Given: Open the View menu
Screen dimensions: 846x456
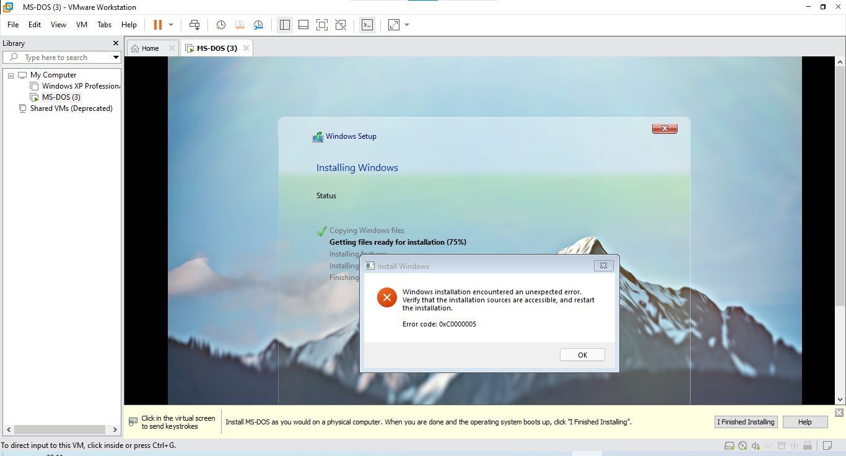Looking at the screenshot, I should (58, 25).
